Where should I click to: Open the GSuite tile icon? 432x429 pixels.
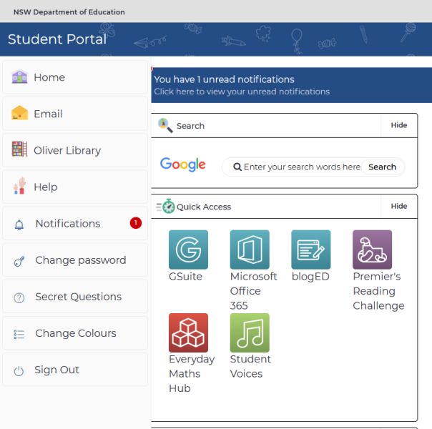tap(188, 250)
